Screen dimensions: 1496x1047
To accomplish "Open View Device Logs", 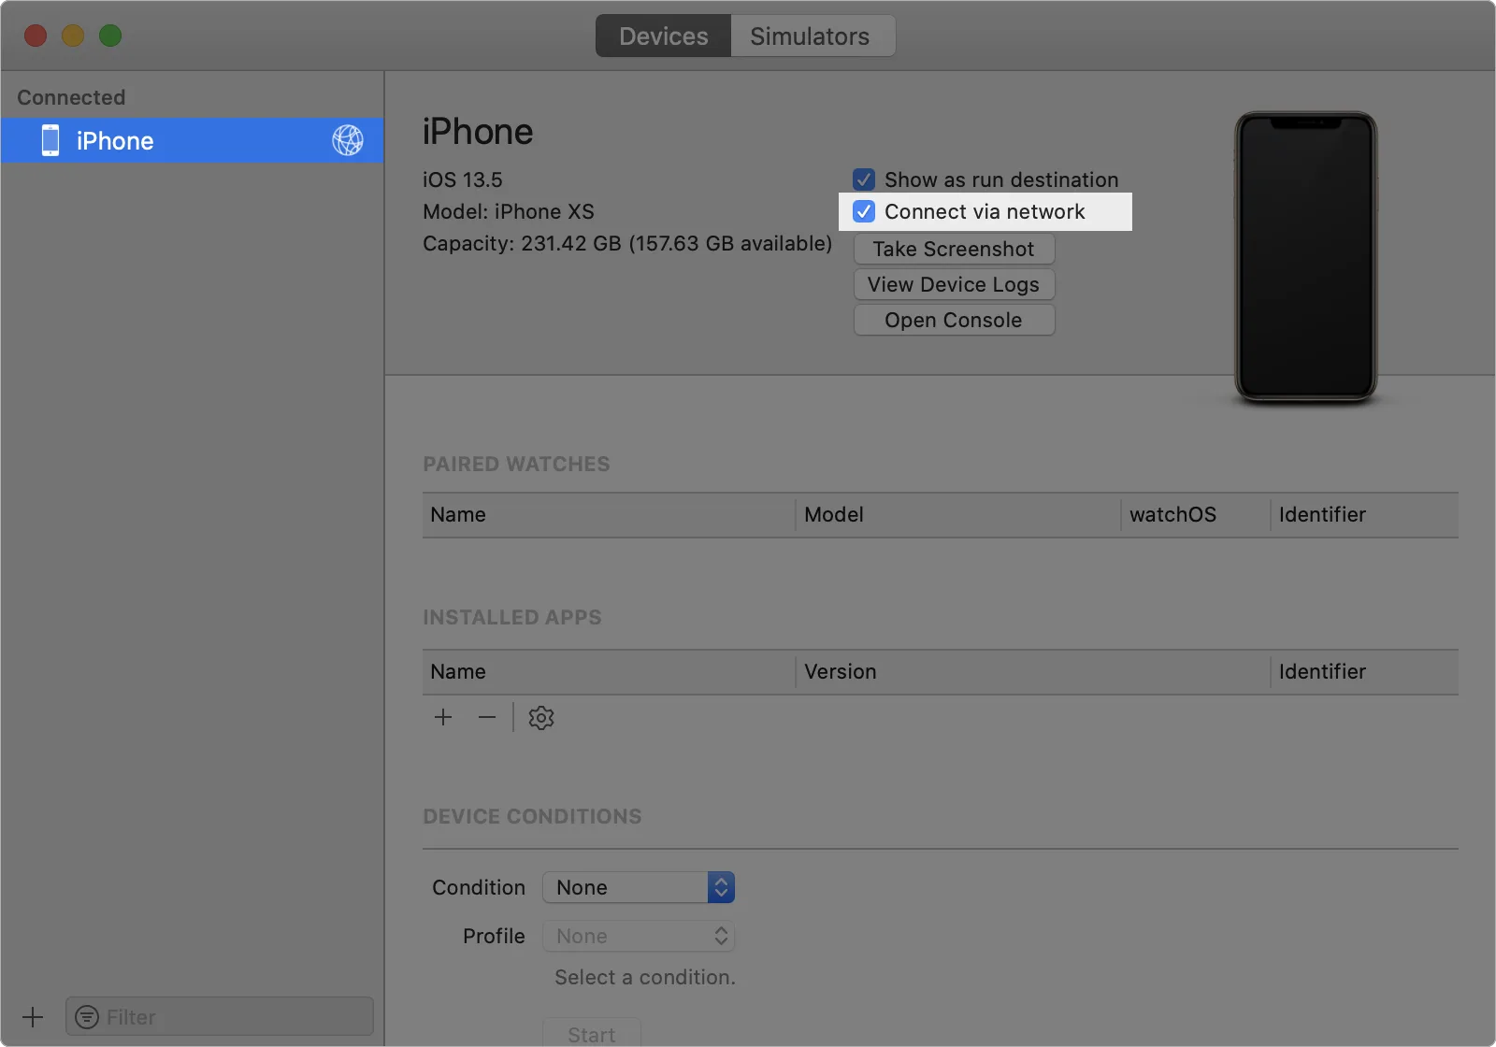I will 954,284.
